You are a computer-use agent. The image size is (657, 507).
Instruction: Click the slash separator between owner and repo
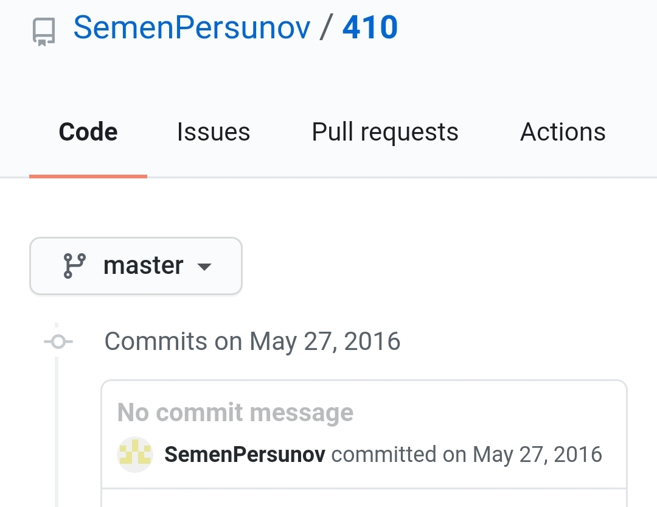click(x=327, y=28)
